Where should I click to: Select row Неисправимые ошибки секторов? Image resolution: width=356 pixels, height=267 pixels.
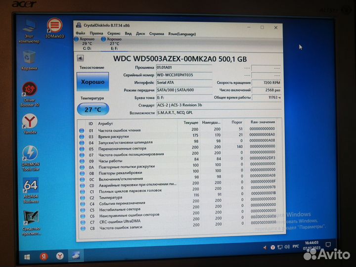tap(179, 214)
